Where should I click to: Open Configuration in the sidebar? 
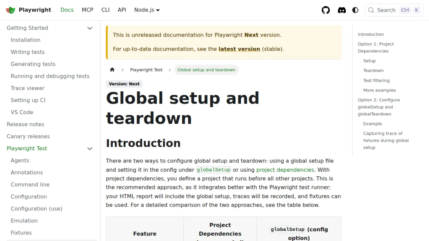click(29, 197)
